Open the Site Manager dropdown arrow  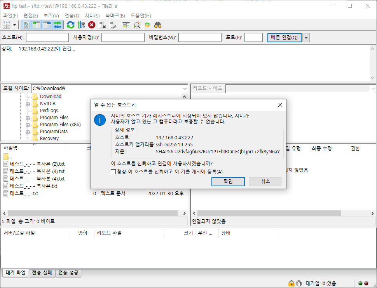click(x=14, y=25)
